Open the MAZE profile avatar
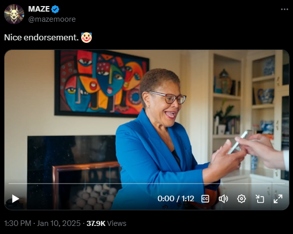 [x=14, y=14]
